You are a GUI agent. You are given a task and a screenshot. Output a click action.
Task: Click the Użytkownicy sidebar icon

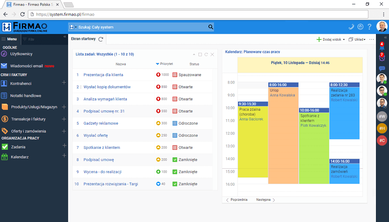click(x=4, y=54)
